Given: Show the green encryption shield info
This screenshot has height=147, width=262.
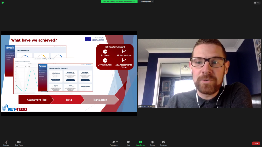Looking at the screenshot, I should tap(3, 3).
